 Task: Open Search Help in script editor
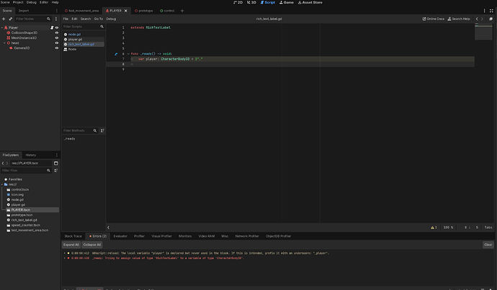click(x=459, y=19)
